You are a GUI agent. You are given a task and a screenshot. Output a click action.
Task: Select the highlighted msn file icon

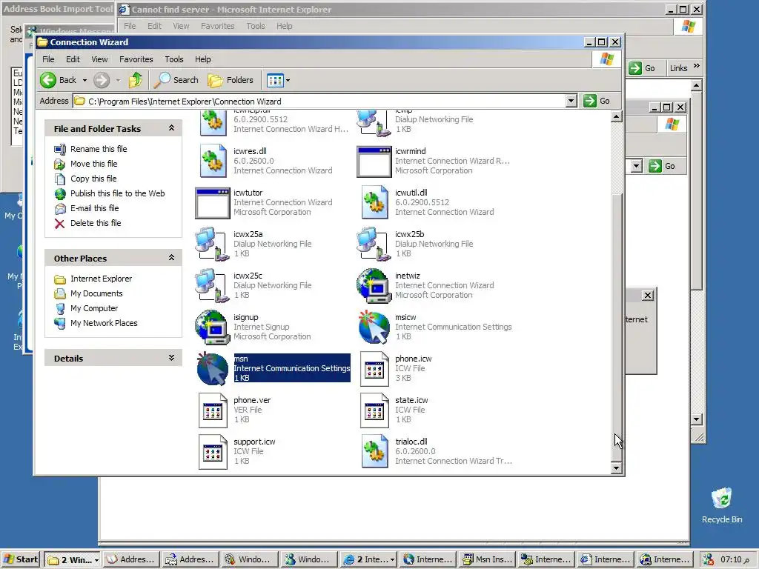tap(212, 369)
